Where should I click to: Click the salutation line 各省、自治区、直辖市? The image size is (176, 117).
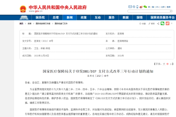pos(54,82)
